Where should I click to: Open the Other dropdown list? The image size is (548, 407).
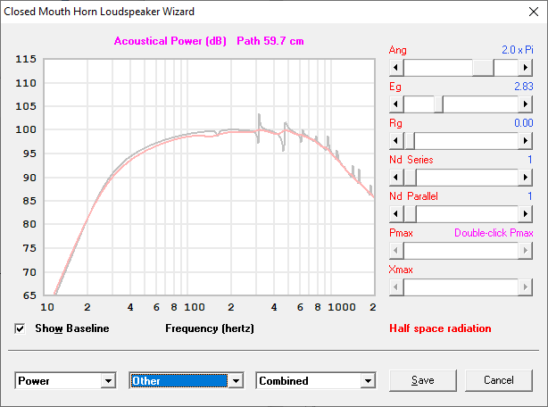click(x=236, y=381)
